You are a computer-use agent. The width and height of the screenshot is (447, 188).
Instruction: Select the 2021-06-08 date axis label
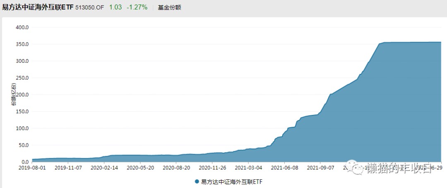pos(285,168)
